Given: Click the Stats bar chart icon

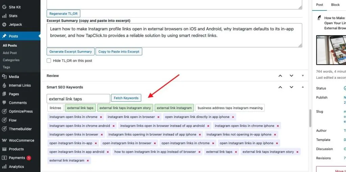Looking at the screenshot, I should click(x=4, y=16).
